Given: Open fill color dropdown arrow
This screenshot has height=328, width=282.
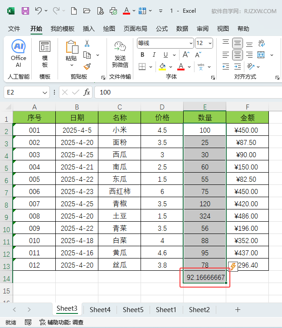Looking at the screenshot, I should 171,67.
